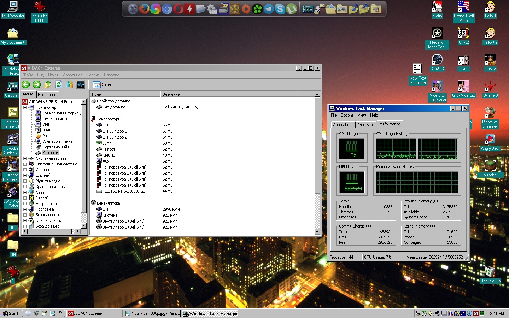This screenshot has width=509, height=318.
Task: Click the green Forward arrow in AIDA64 toolbar
Action: point(37,84)
